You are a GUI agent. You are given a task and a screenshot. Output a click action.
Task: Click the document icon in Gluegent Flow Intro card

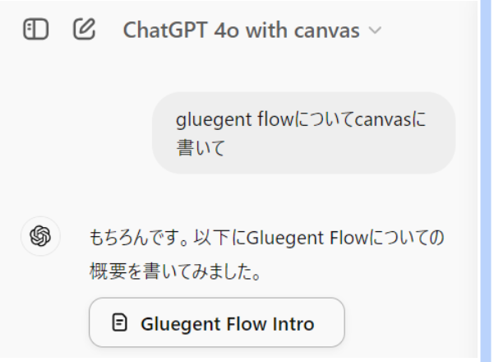point(120,323)
